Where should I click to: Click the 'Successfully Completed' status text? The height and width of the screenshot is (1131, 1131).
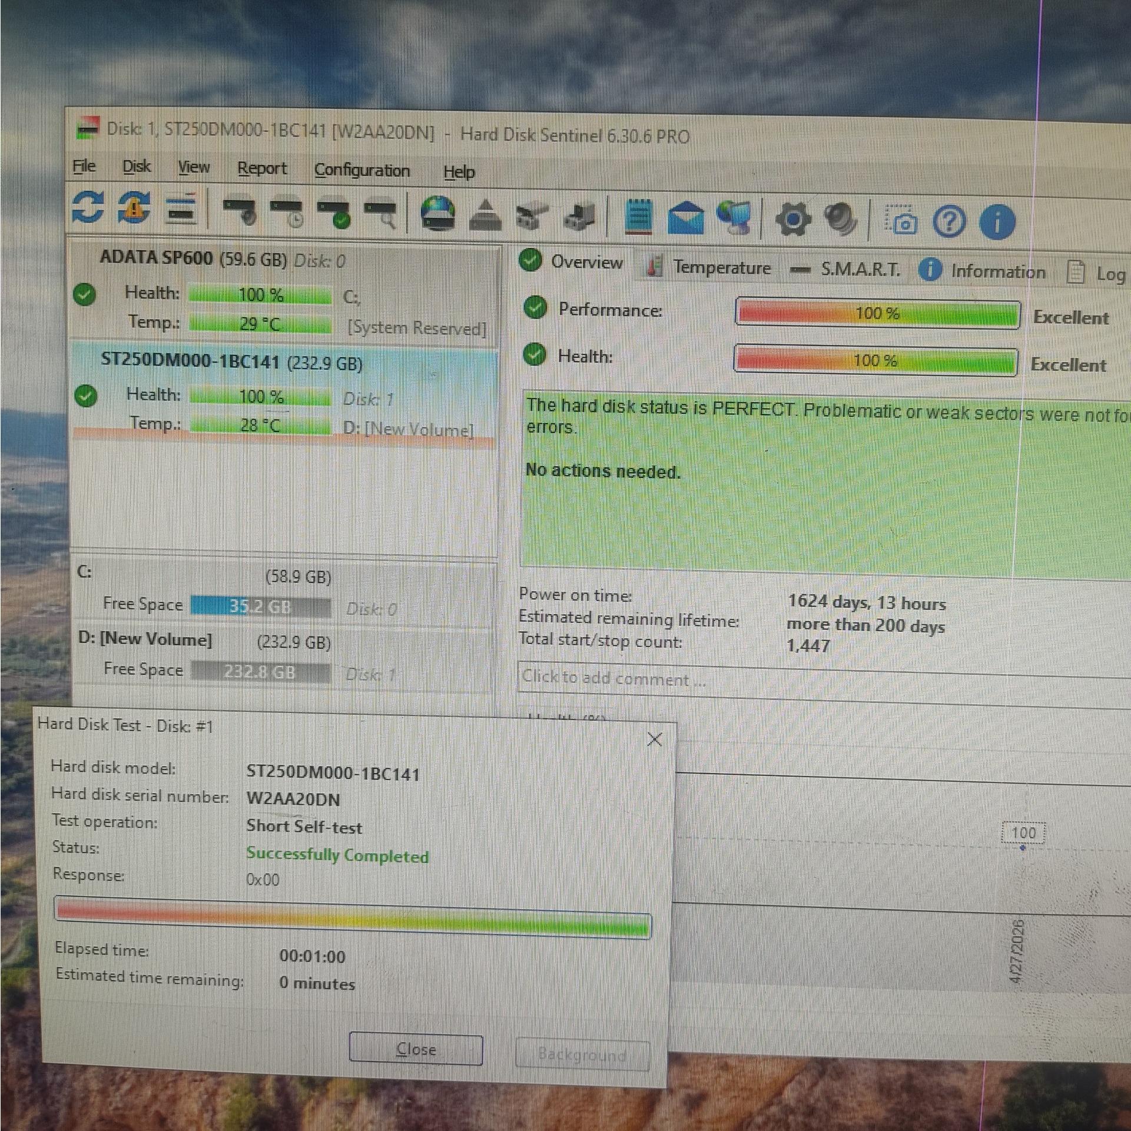pos(337,855)
